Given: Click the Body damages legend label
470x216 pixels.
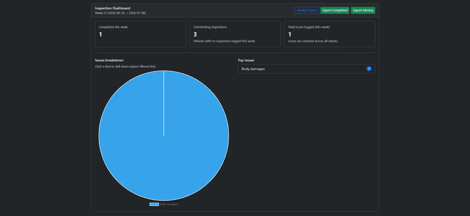Looking at the screenshot, I should pyautogui.click(x=169, y=204).
